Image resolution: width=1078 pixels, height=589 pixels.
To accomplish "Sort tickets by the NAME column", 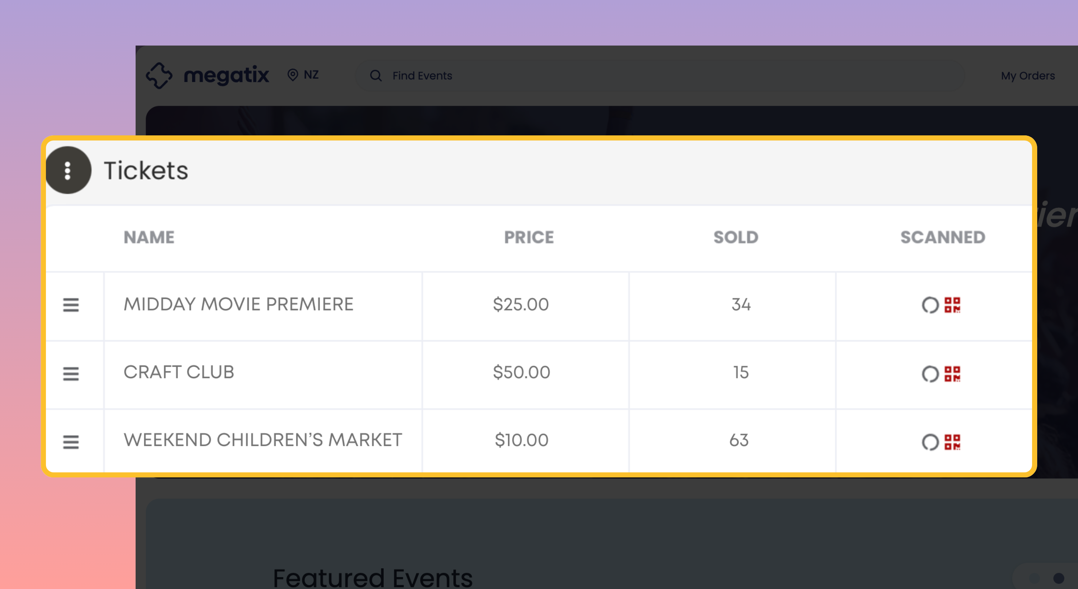I will pos(149,237).
